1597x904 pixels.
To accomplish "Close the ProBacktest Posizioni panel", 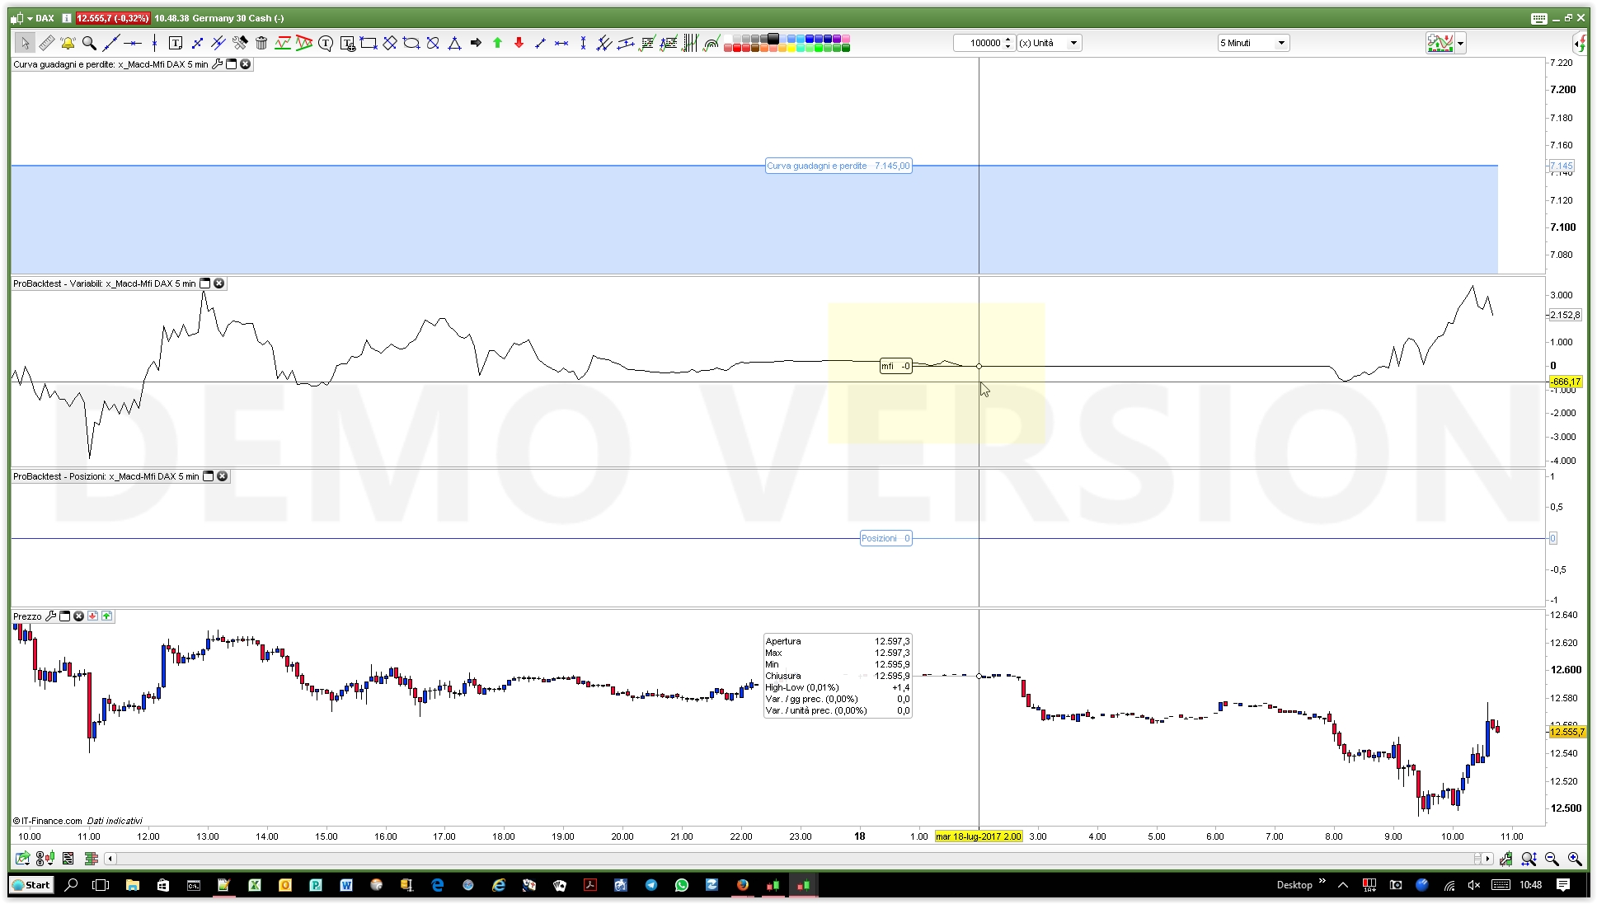I will 223,476.
